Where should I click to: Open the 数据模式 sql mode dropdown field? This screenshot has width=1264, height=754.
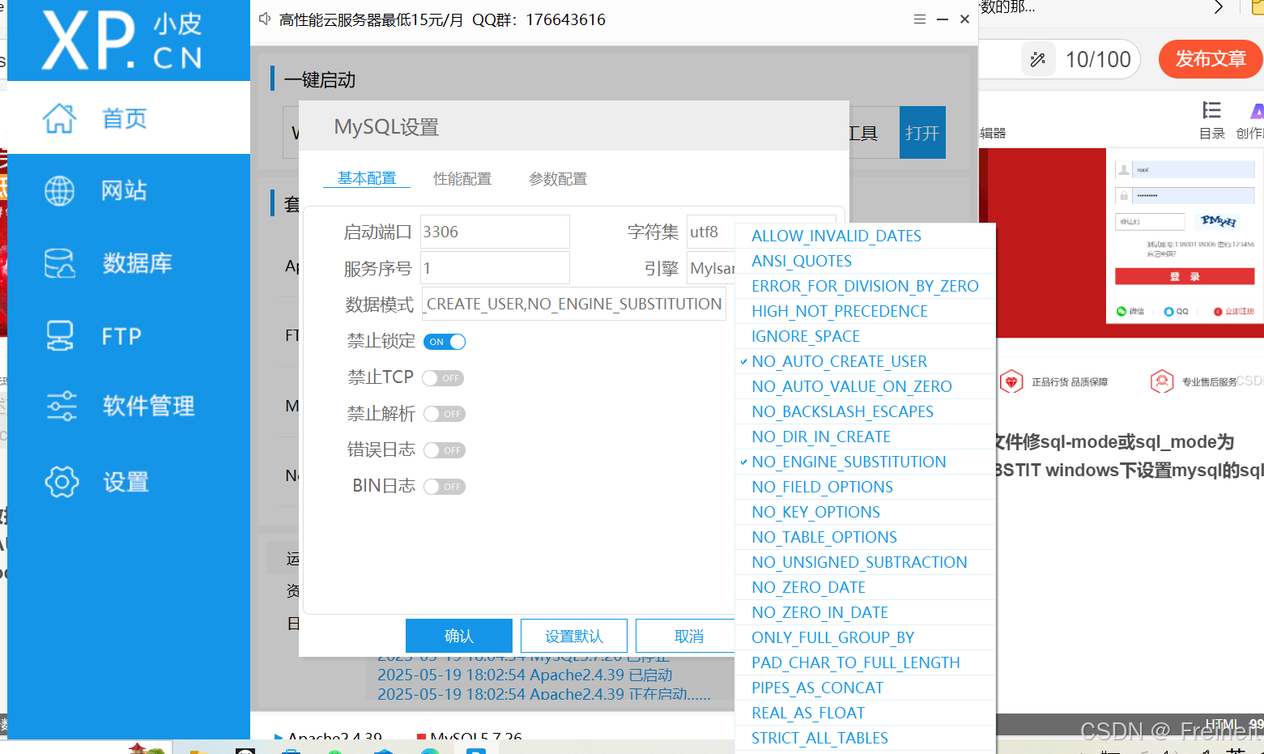click(573, 305)
